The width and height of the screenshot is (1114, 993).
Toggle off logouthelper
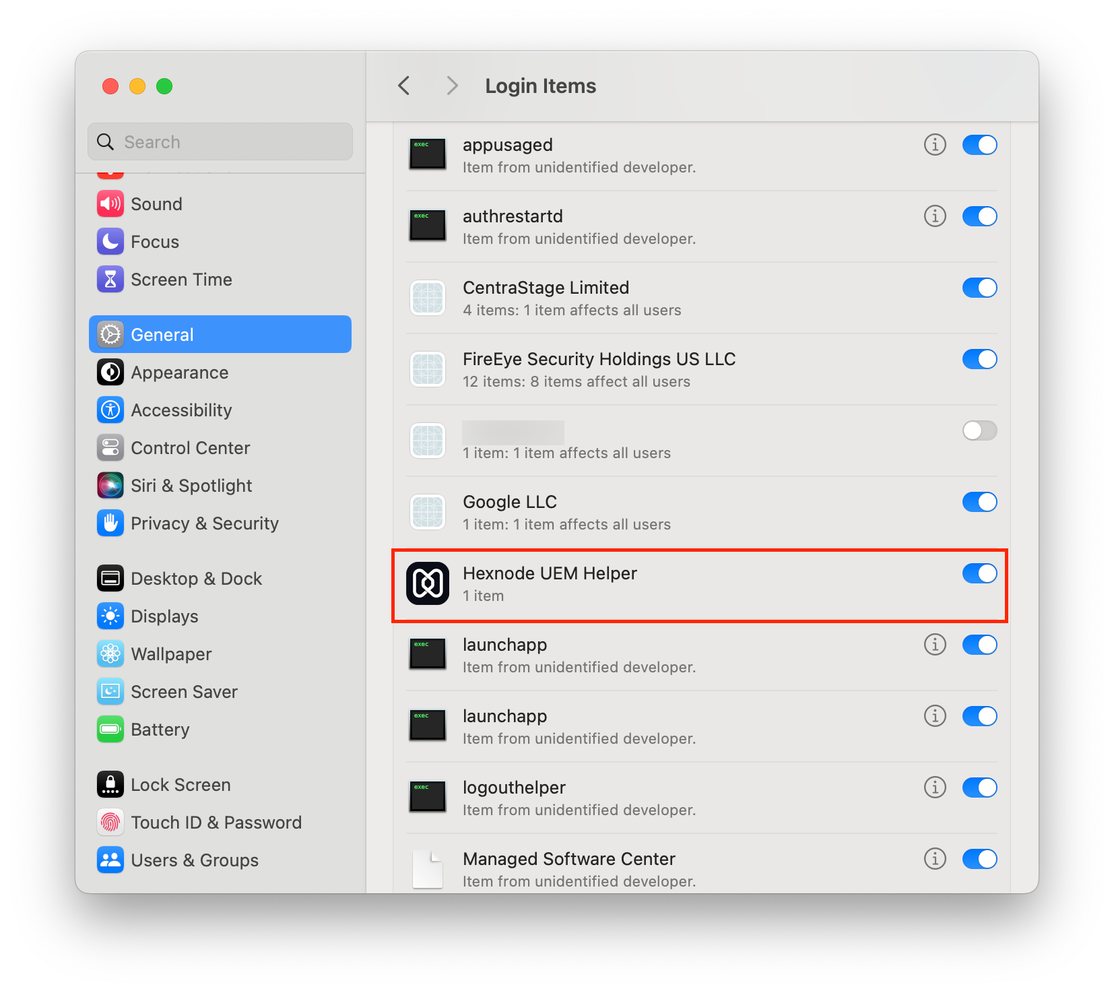point(980,788)
